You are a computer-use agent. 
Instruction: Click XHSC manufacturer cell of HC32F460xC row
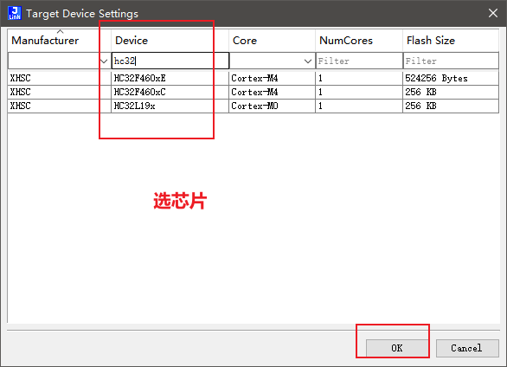point(59,92)
